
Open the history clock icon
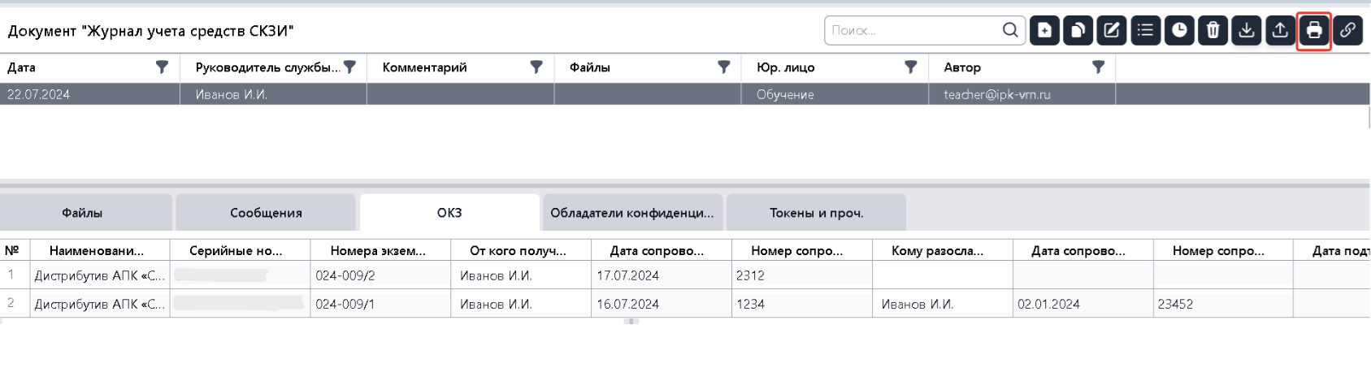pyautogui.click(x=1179, y=31)
